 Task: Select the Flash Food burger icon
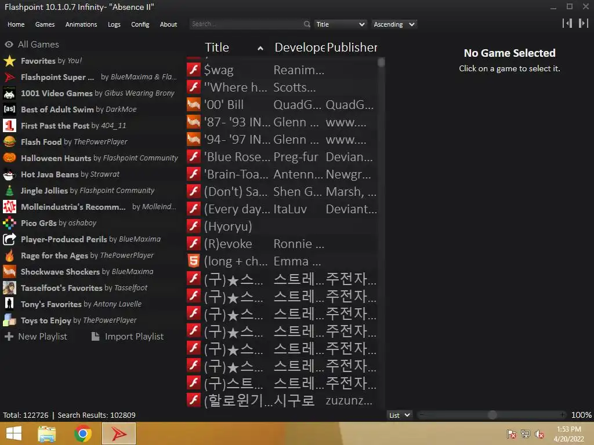pos(9,142)
